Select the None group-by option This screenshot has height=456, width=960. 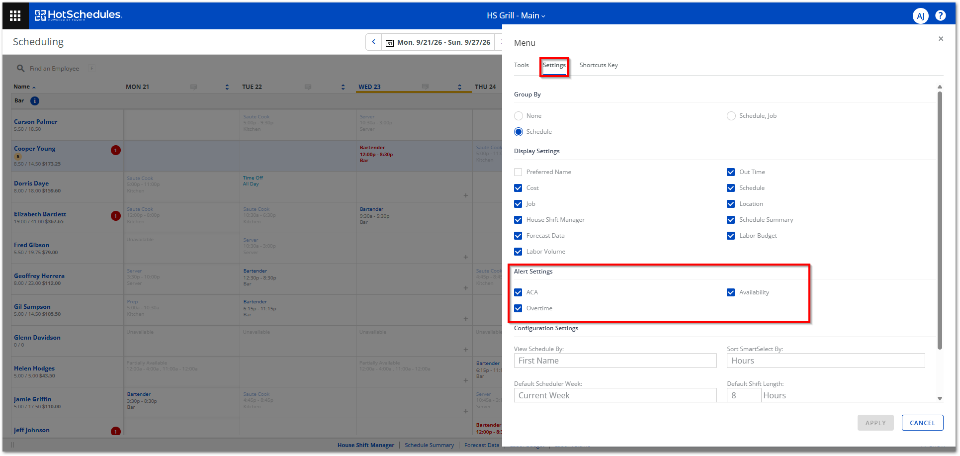click(519, 116)
